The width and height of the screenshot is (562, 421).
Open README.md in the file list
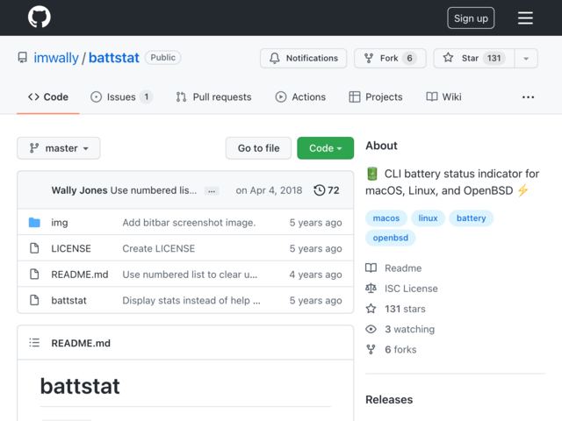[x=80, y=275]
